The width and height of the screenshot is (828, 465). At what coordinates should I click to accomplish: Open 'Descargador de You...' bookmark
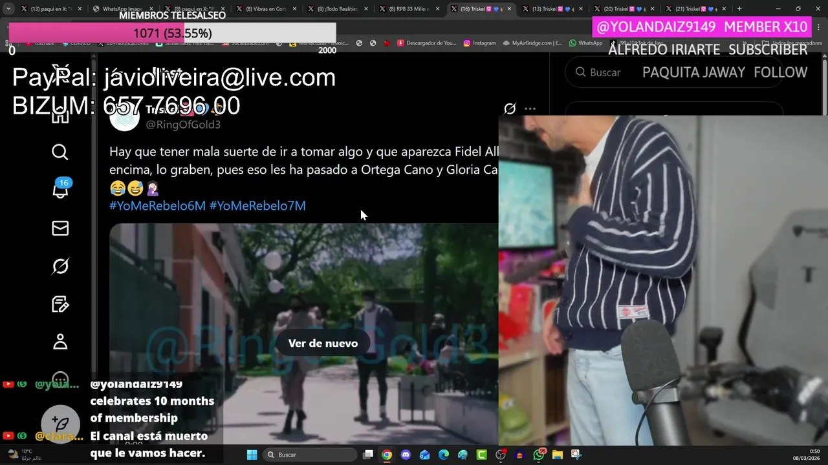(426, 43)
